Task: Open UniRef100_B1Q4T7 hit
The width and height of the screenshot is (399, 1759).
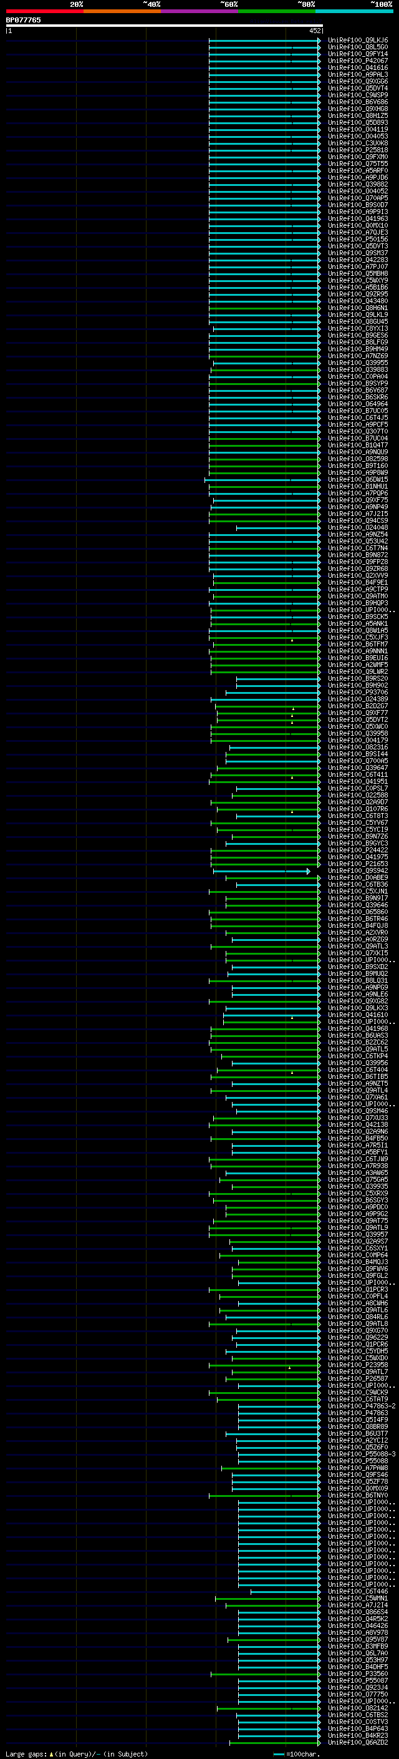Action: [x=358, y=446]
